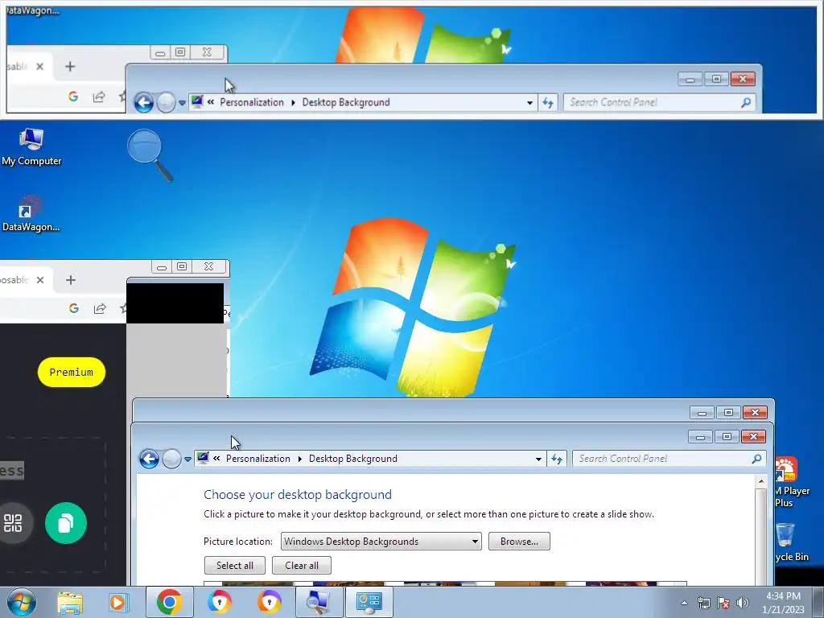This screenshot has height=618, width=824.
Task: Close the browser tab ending in 'osable'
Action: (x=40, y=280)
